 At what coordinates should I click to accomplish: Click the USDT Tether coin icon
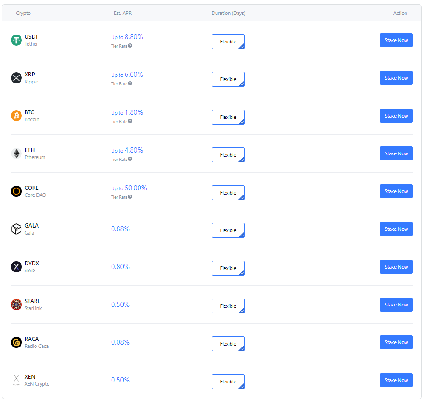16,40
